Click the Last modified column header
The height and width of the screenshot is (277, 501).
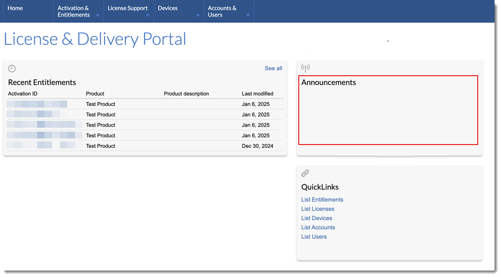257,94
